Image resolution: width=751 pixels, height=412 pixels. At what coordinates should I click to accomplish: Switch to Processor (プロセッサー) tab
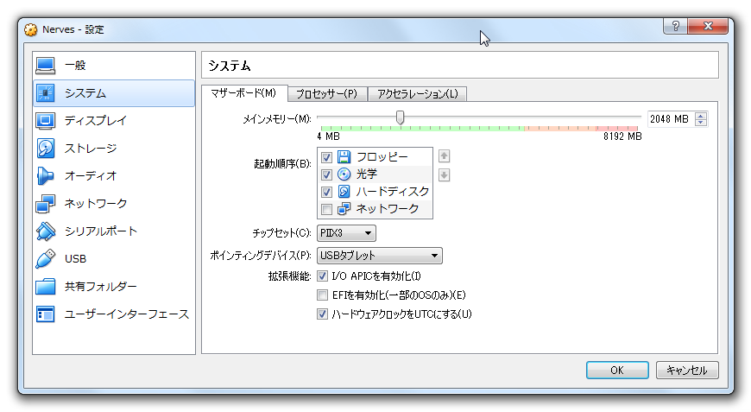pyautogui.click(x=327, y=94)
